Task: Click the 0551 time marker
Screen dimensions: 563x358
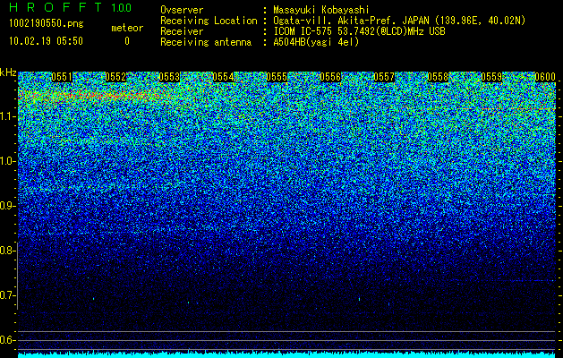Action: (62, 77)
